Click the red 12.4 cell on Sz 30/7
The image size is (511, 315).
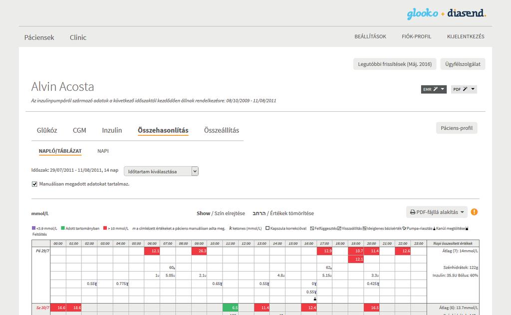pyautogui.click(x=309, y=308)
